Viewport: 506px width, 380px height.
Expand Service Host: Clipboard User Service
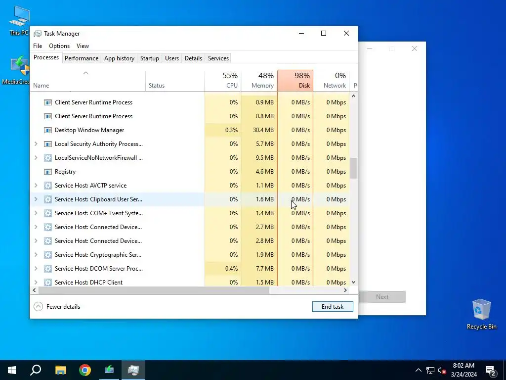pos(36,199)
